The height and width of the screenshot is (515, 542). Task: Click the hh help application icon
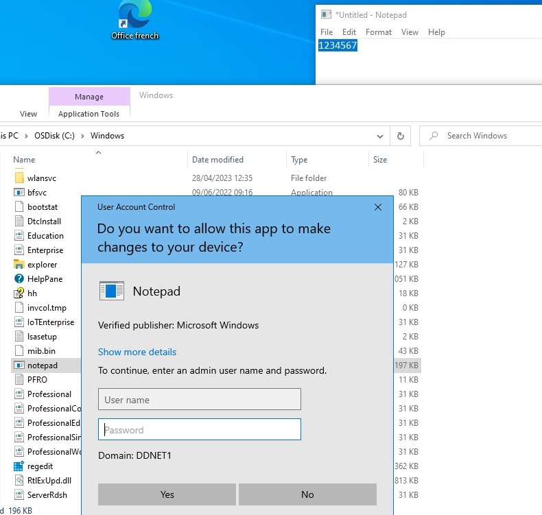tap(19, 294)
